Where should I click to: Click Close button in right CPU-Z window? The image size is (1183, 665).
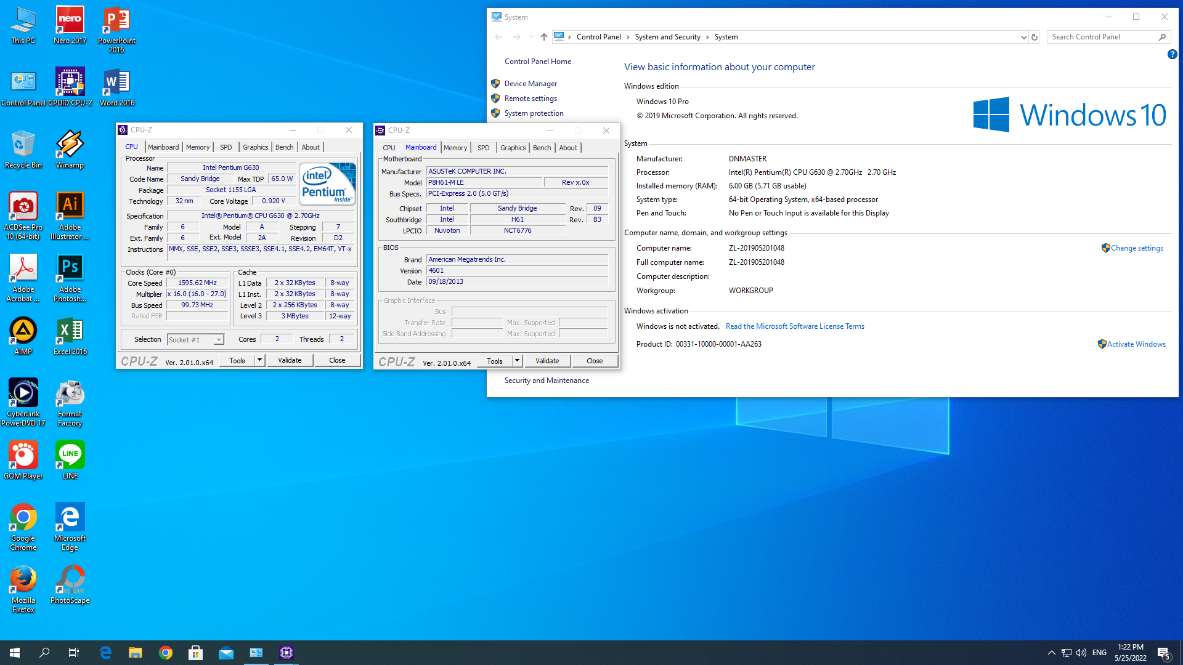(x=595, y=361)
